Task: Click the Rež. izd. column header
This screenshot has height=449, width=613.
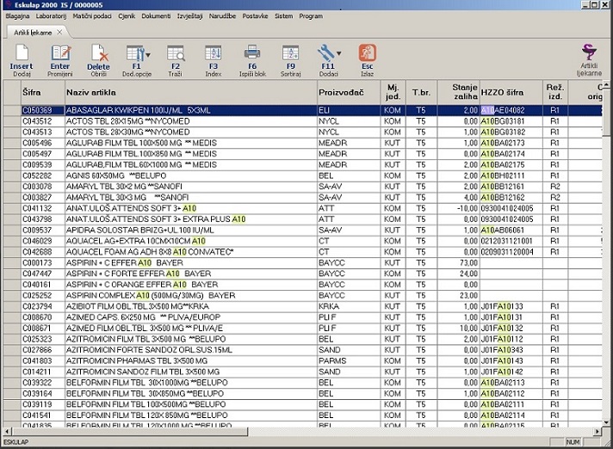Action: point(555,93)
